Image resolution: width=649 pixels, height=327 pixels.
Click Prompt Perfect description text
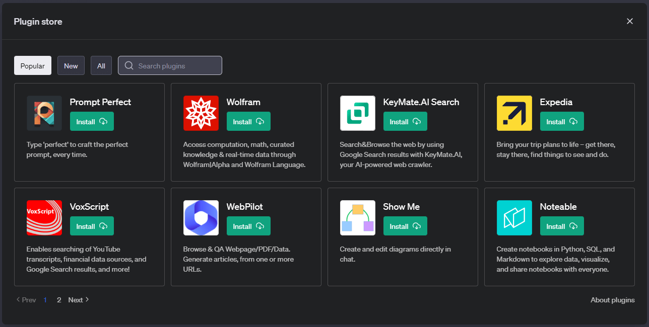pos(78,149)
